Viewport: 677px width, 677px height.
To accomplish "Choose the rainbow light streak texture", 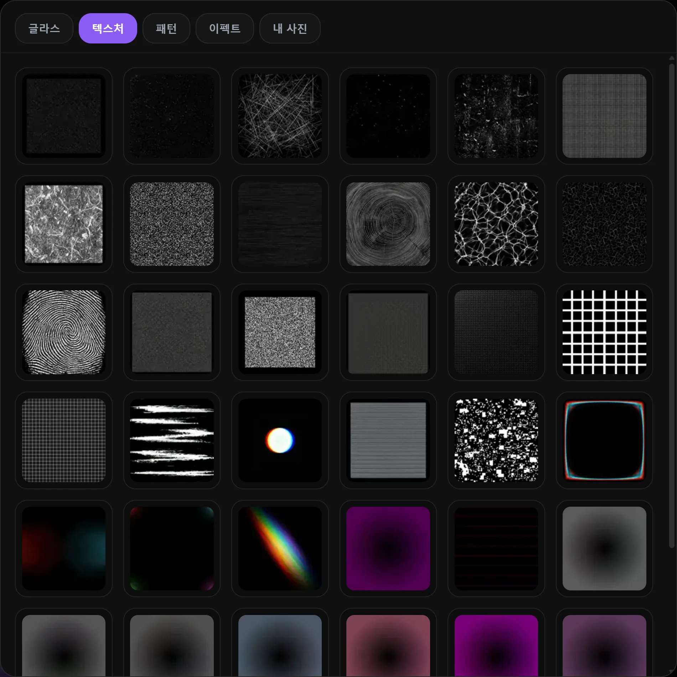I will click(x=280, y=548).
